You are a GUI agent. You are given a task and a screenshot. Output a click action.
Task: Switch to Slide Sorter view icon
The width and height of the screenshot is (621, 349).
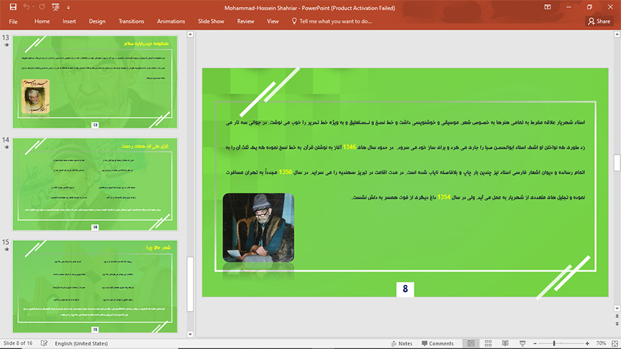point(489,343)
